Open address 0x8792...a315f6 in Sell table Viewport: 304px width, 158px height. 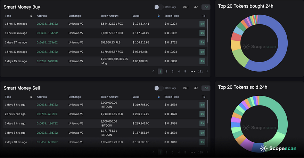[47, 114]
